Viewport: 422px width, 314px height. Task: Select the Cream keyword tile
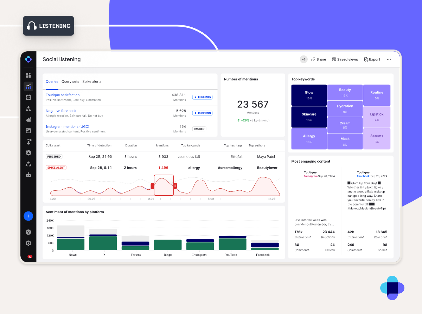tap(345, 125)
